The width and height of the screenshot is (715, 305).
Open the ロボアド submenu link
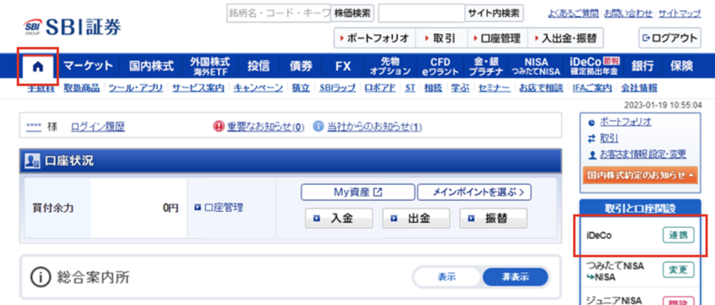[x=380, y=88]
